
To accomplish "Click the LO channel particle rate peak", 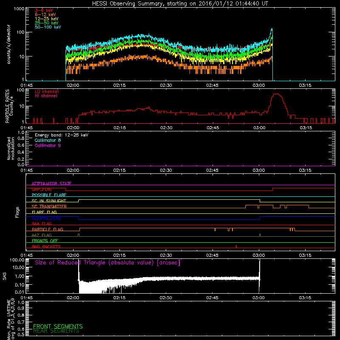I will coord(276,94).
